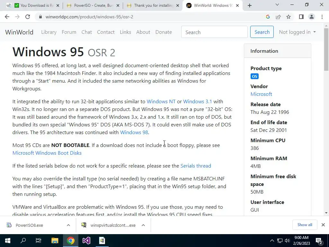Open the Google icon in address bar
This screenshot has height=247, width=329.
coord(268,17)
